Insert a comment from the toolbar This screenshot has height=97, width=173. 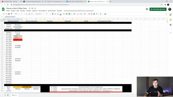(92, 14)
